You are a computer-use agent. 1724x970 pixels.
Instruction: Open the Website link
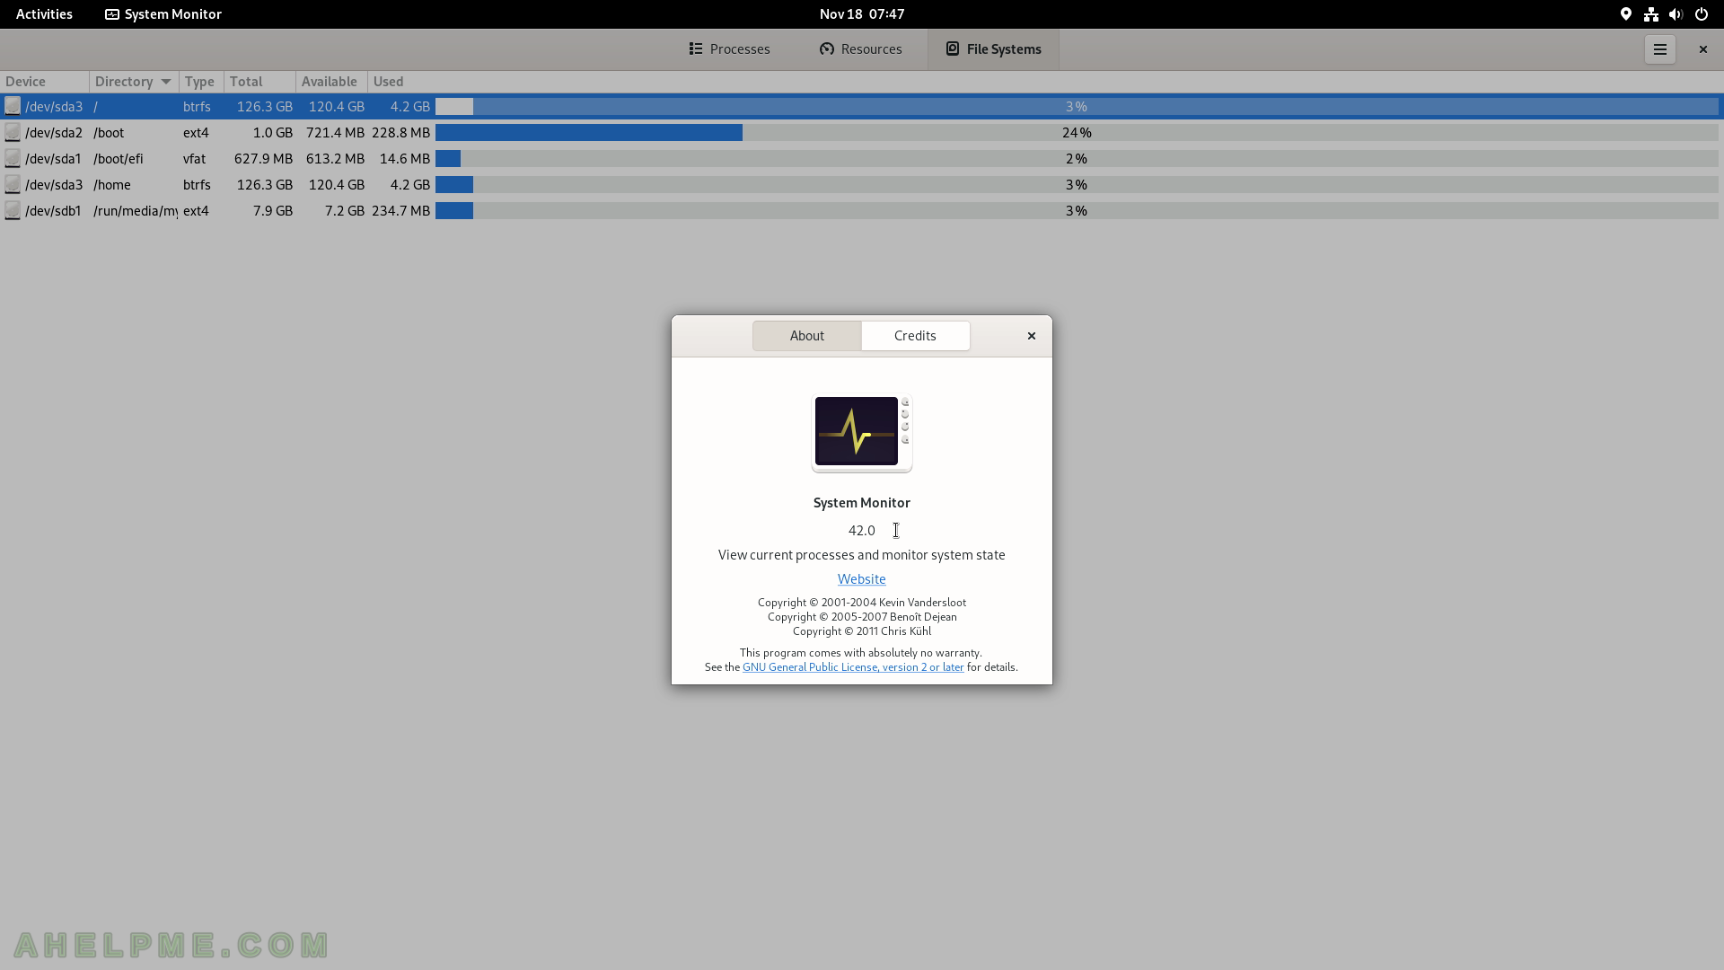[x=862, y=579]
